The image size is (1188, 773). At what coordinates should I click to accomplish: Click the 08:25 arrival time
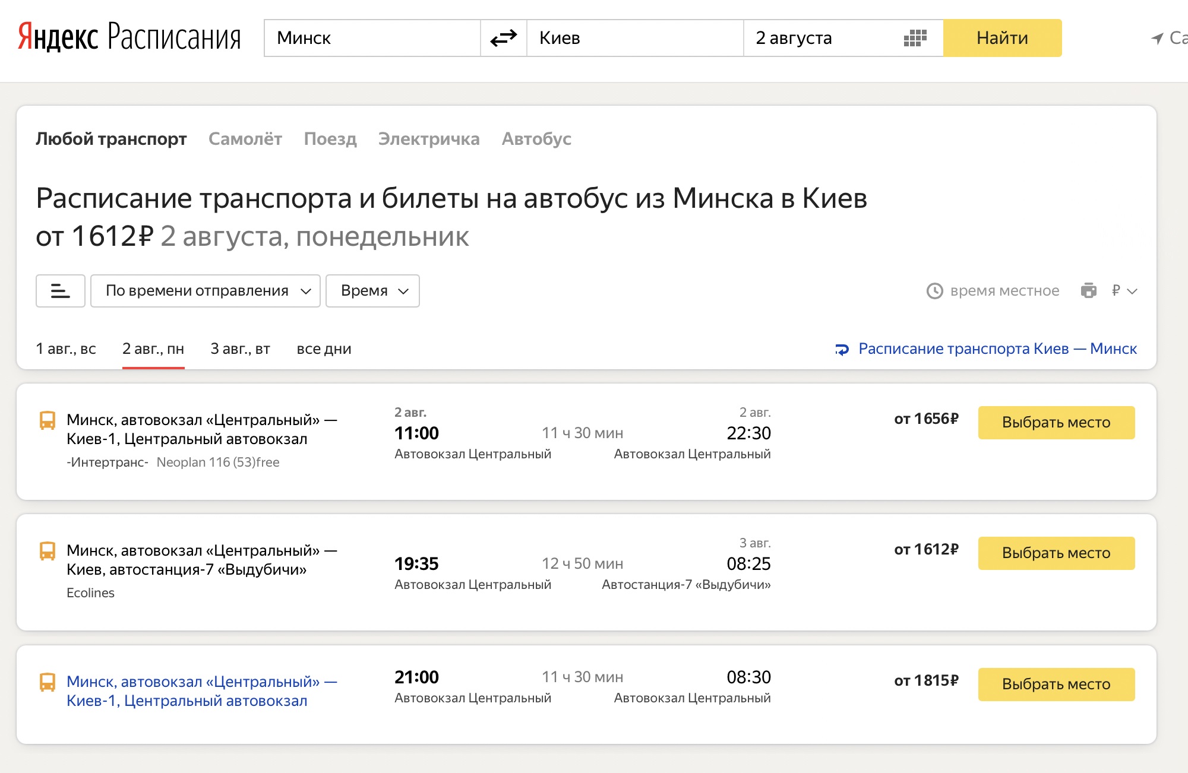(x=748, y=564)
